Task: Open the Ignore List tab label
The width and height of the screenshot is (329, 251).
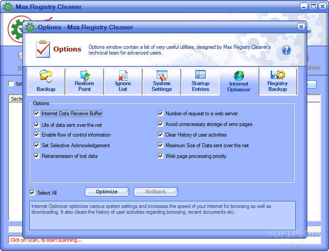Action: tap(123, 86)
